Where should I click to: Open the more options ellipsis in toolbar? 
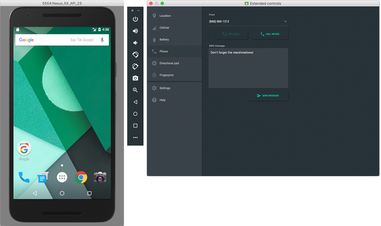[x=135, y=138]
